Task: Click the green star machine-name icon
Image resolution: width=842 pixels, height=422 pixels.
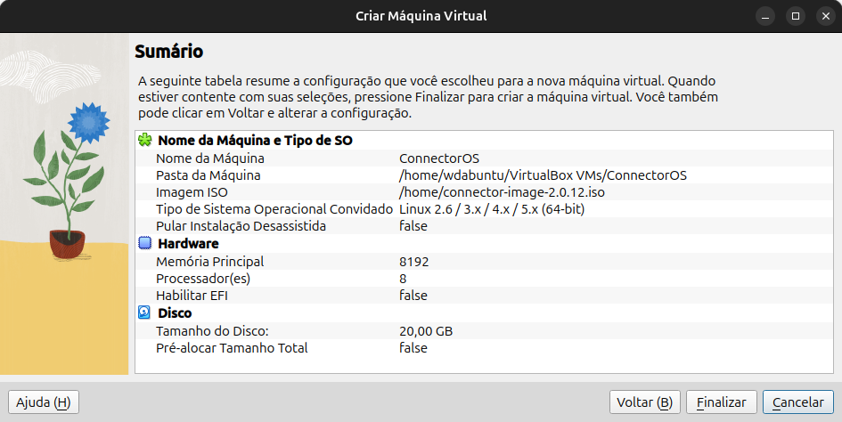Action: (x=145, y=140)
